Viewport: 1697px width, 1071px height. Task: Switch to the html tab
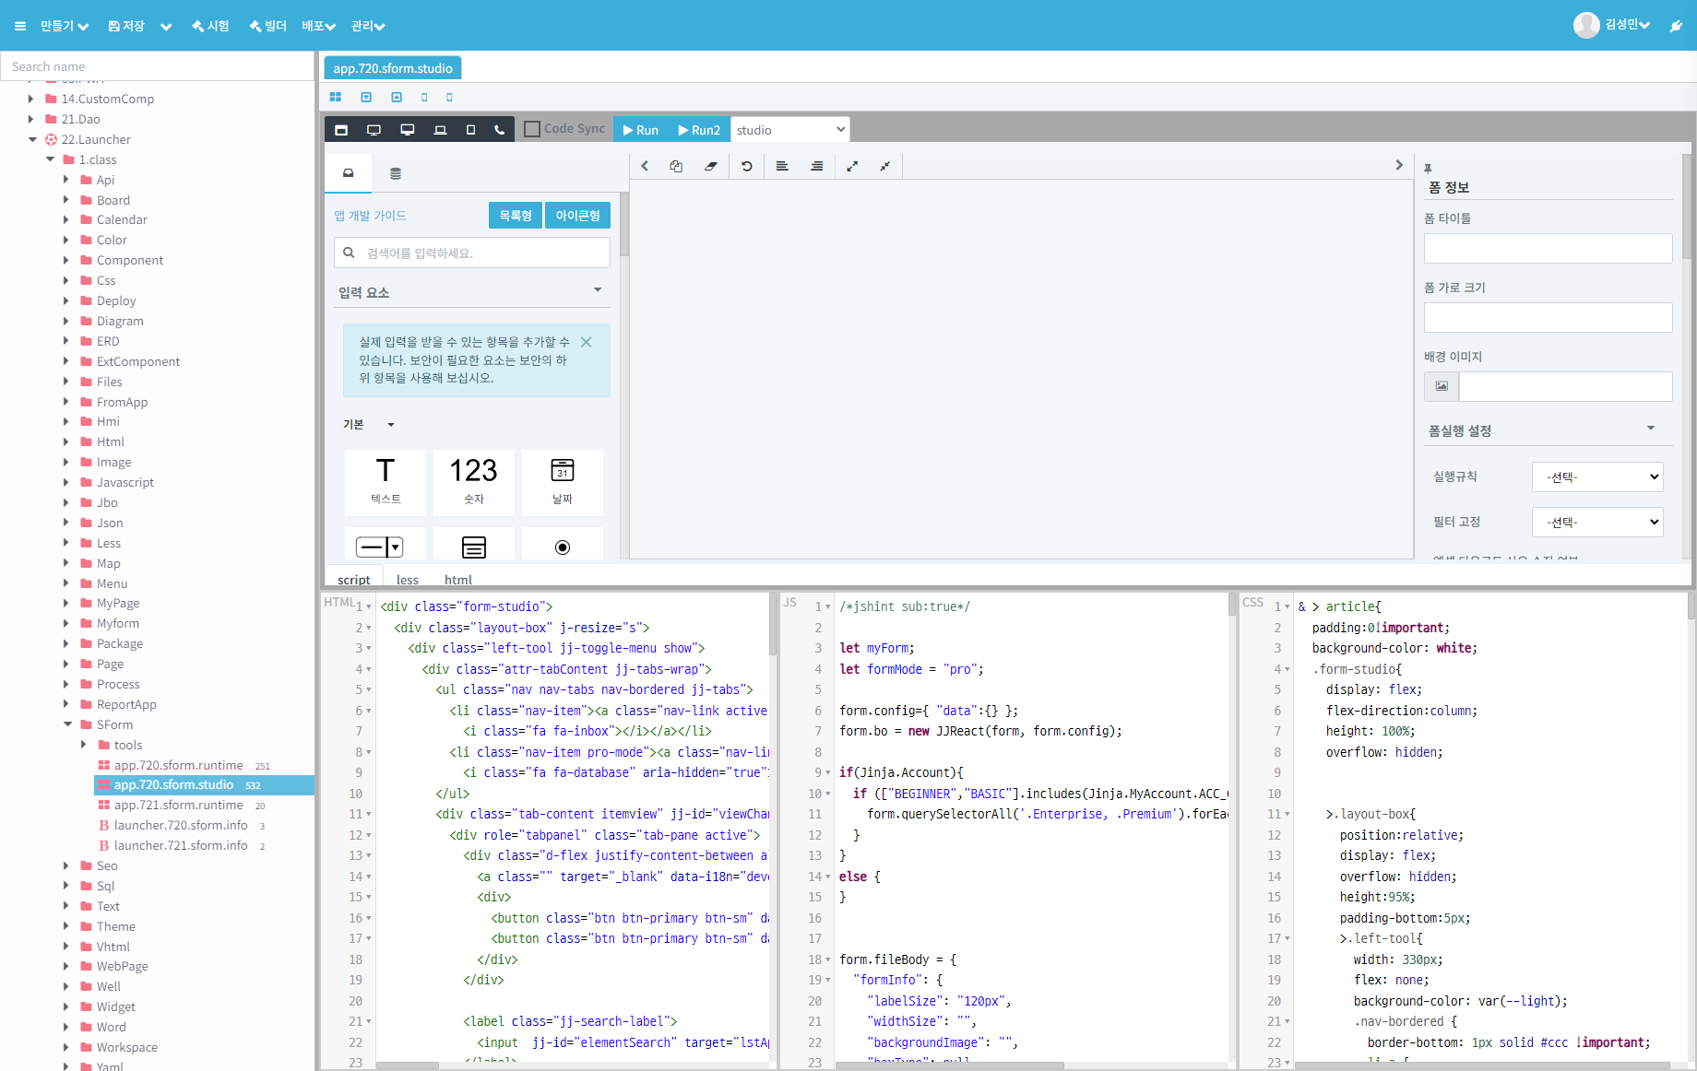(458, 580)
